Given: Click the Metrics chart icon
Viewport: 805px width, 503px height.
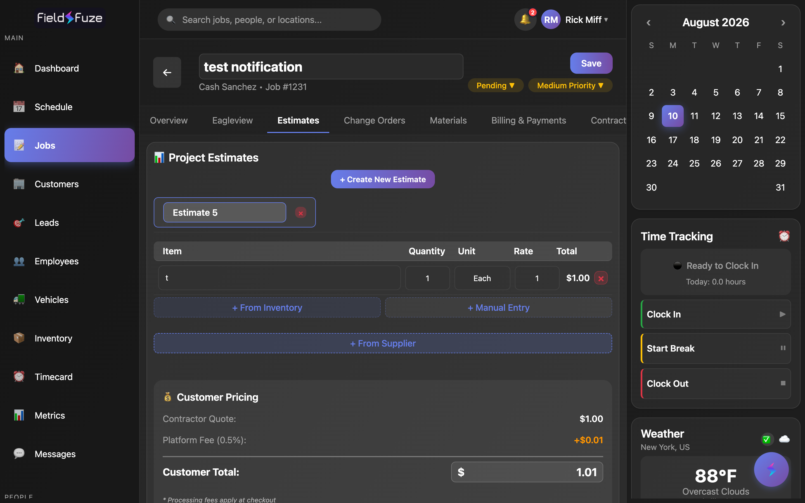Looking at the screenshot, I should pos(19,416).
